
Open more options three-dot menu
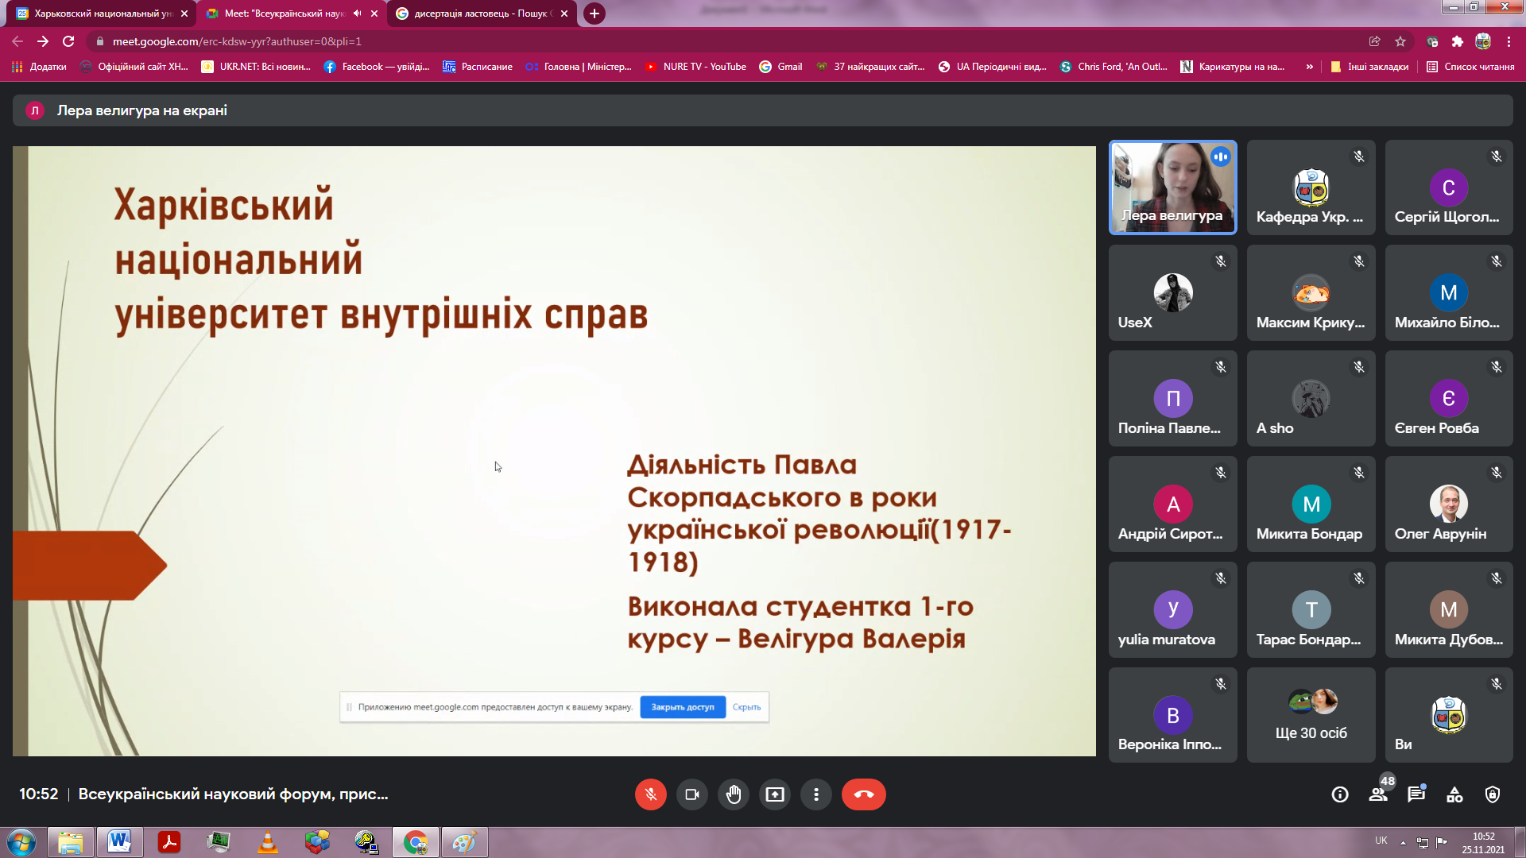tap(815, 794)
